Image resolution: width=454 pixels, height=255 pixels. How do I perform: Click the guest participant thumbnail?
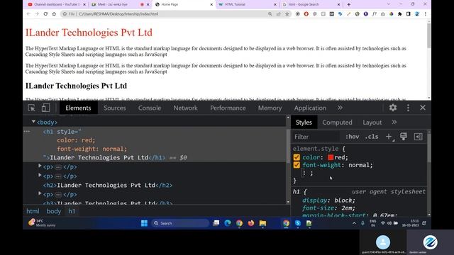coord(383,242)
